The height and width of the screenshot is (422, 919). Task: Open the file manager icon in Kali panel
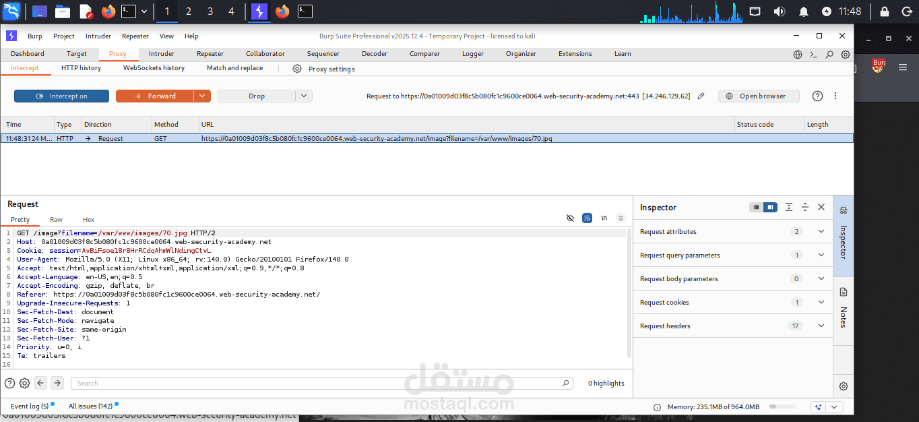point(63,11)
